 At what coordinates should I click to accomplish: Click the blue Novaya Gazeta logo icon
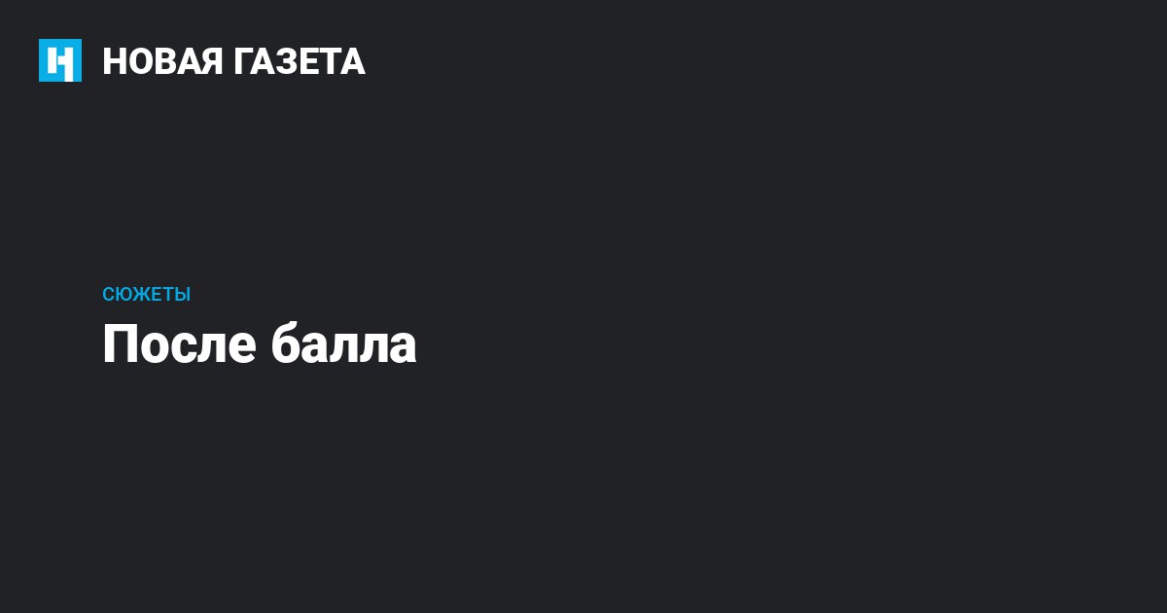pyautogui.click(x=60, y=60)
